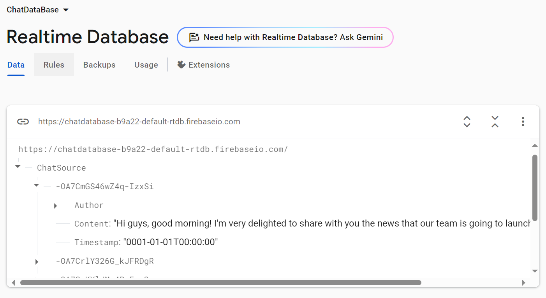This screenshot has width=546, height=298.
Task: Select the Author key label
Action: click(89, 205)
